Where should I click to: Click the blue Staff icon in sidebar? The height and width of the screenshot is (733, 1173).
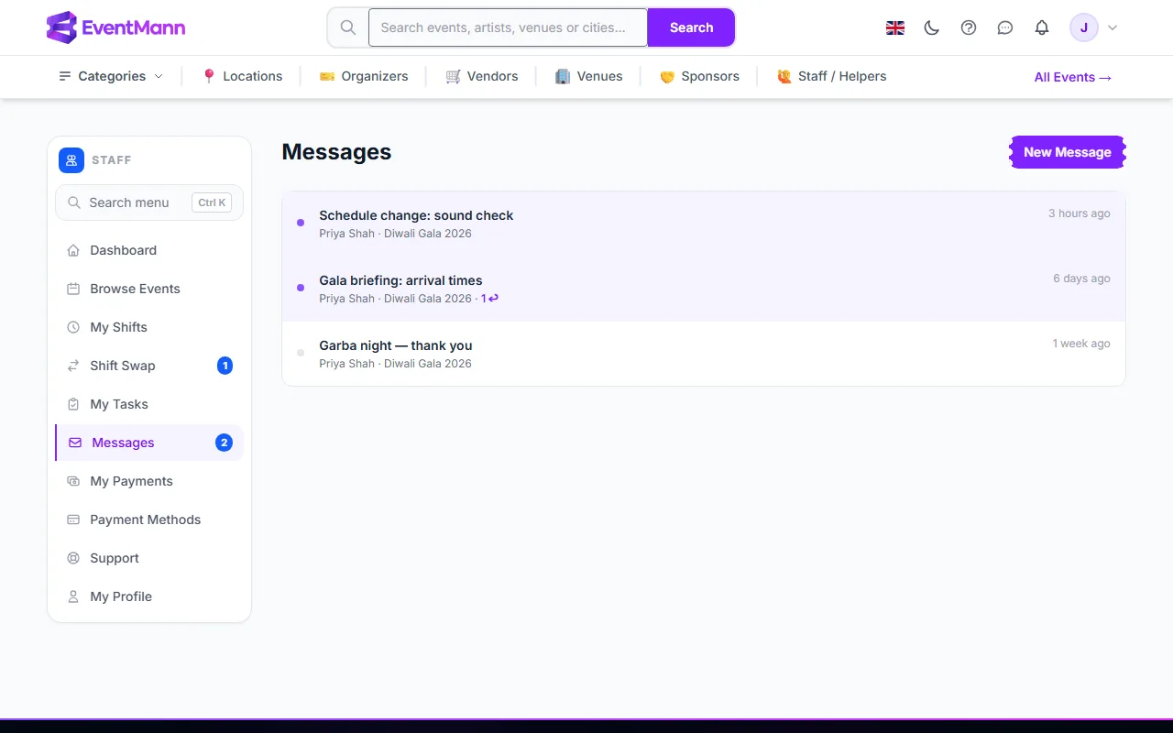pos(71,160)
